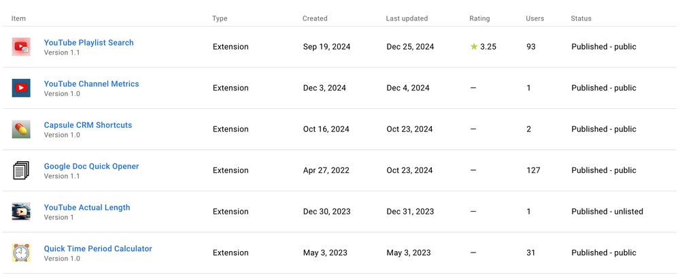Click the Google Doc Quick Opener icon

tap(21, 170)
